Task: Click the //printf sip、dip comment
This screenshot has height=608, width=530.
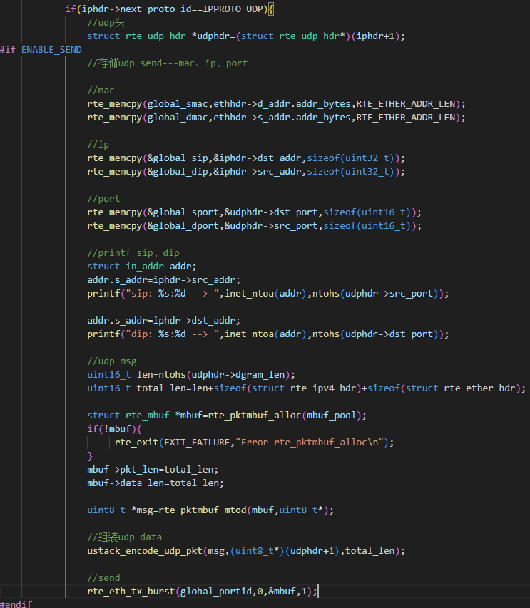Action: click(x=133, y=253)
